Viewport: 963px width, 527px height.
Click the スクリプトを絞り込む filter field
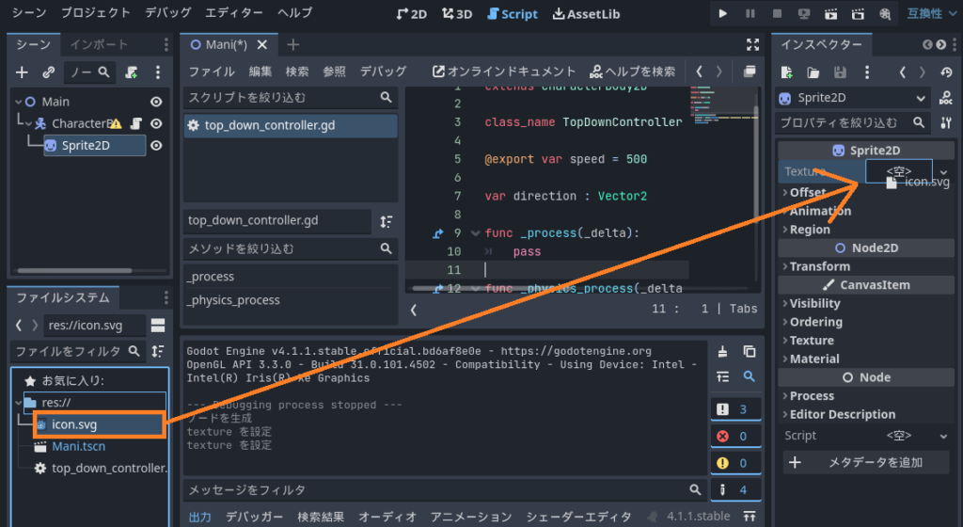point(291,97)
